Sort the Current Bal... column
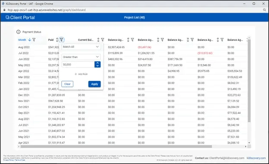269x164 pixels. tap(98, 40)
